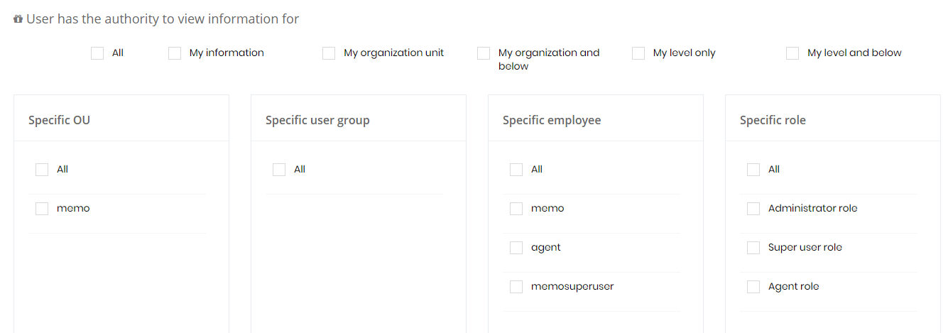Check All under Specific role

pyautogui.click(x=753, y=170)
